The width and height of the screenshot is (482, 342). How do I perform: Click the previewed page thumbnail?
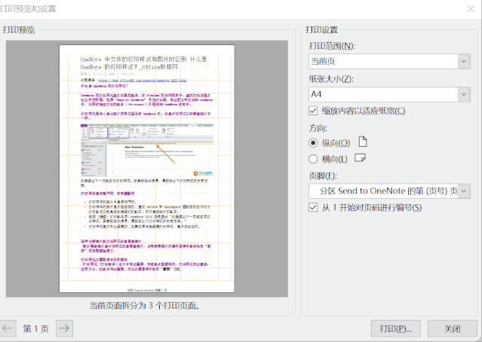(147, 169)
